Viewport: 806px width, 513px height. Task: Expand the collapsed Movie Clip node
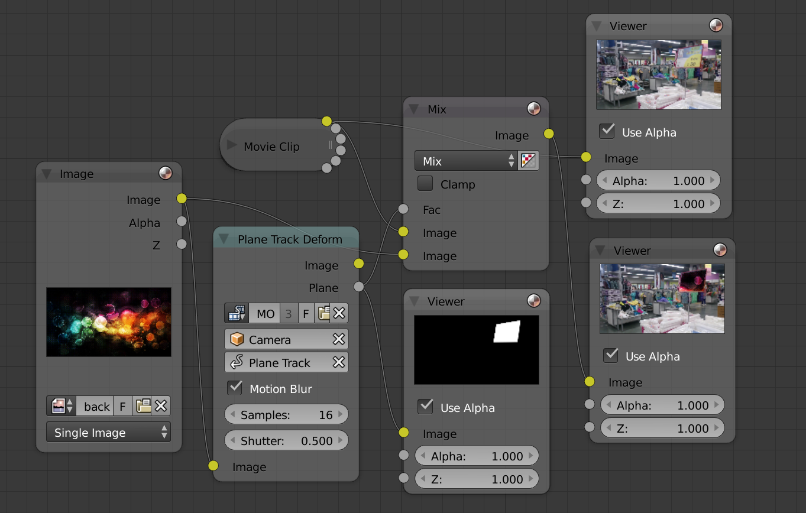(231, 146)
